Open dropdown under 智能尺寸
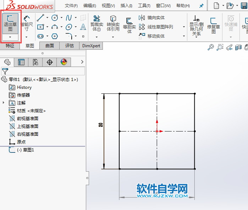 click(26, 37)
